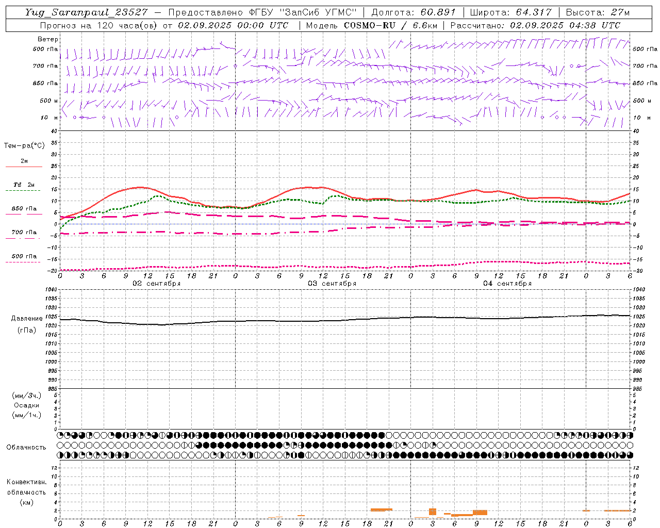Select the 'Широта: 64.317' header value
The height and width of the screenshot is (528, 660).
(510, 12)
